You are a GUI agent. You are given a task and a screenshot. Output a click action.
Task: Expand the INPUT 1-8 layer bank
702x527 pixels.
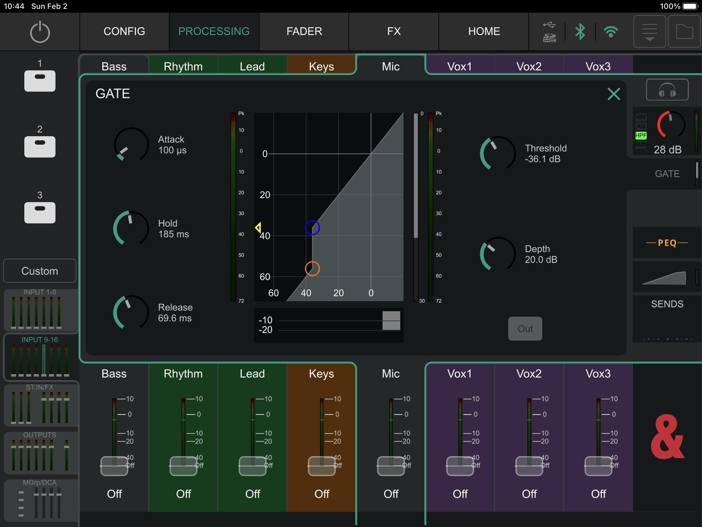click(x=40, y=310)
